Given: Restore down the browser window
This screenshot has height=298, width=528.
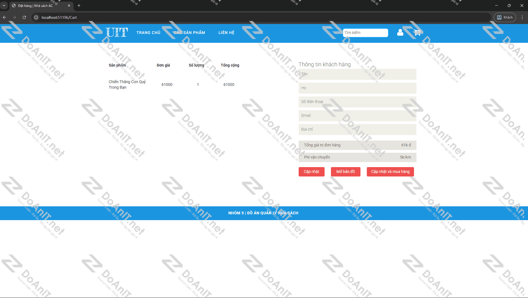Looking at the screenshot, I should pyautogui.click(x=509, y=6).
